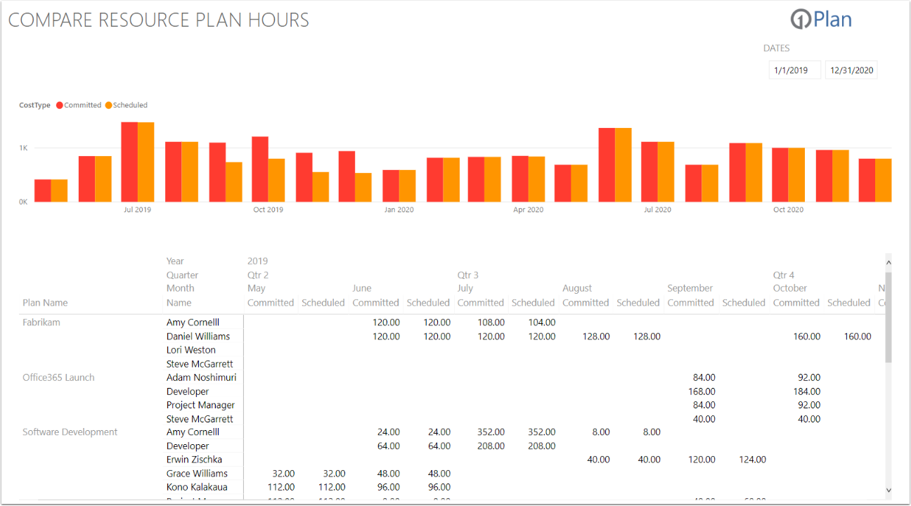Click the orange Scheduled legend dot

pyautogui.click(x=109, y=105)
